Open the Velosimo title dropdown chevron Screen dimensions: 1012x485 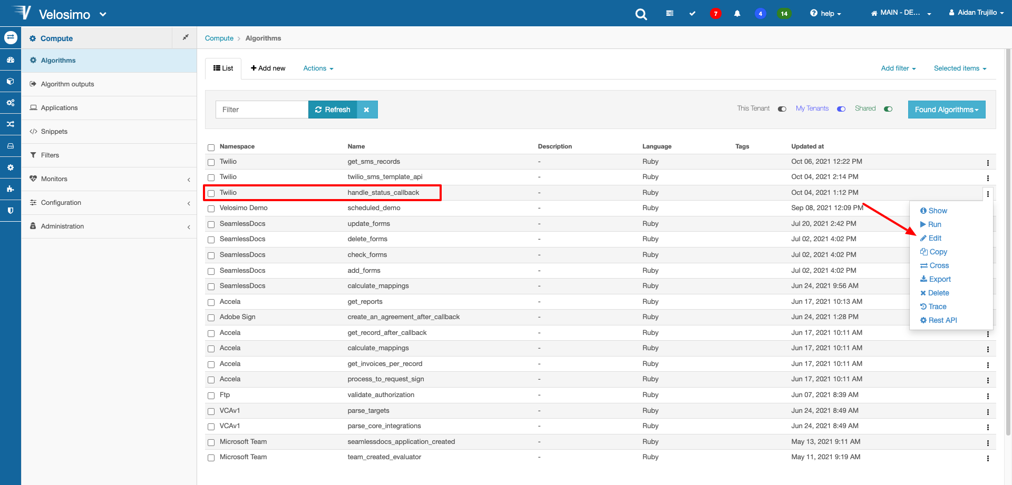103,14
